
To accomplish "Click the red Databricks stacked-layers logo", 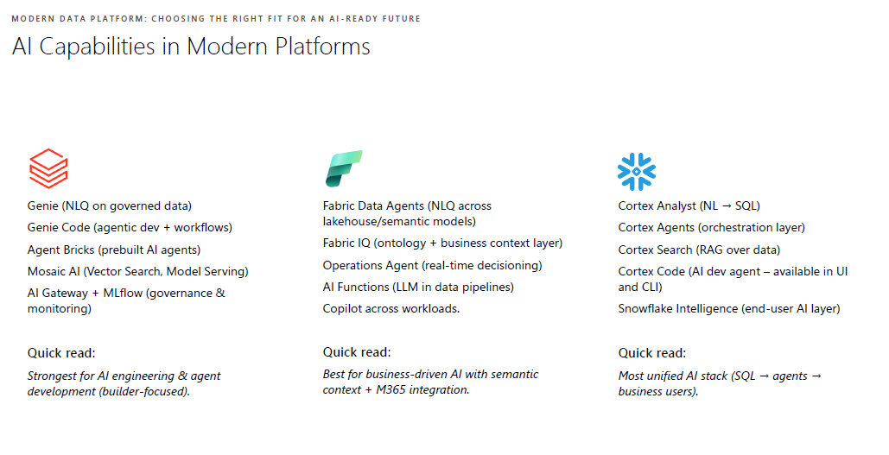I will point(48,168).
